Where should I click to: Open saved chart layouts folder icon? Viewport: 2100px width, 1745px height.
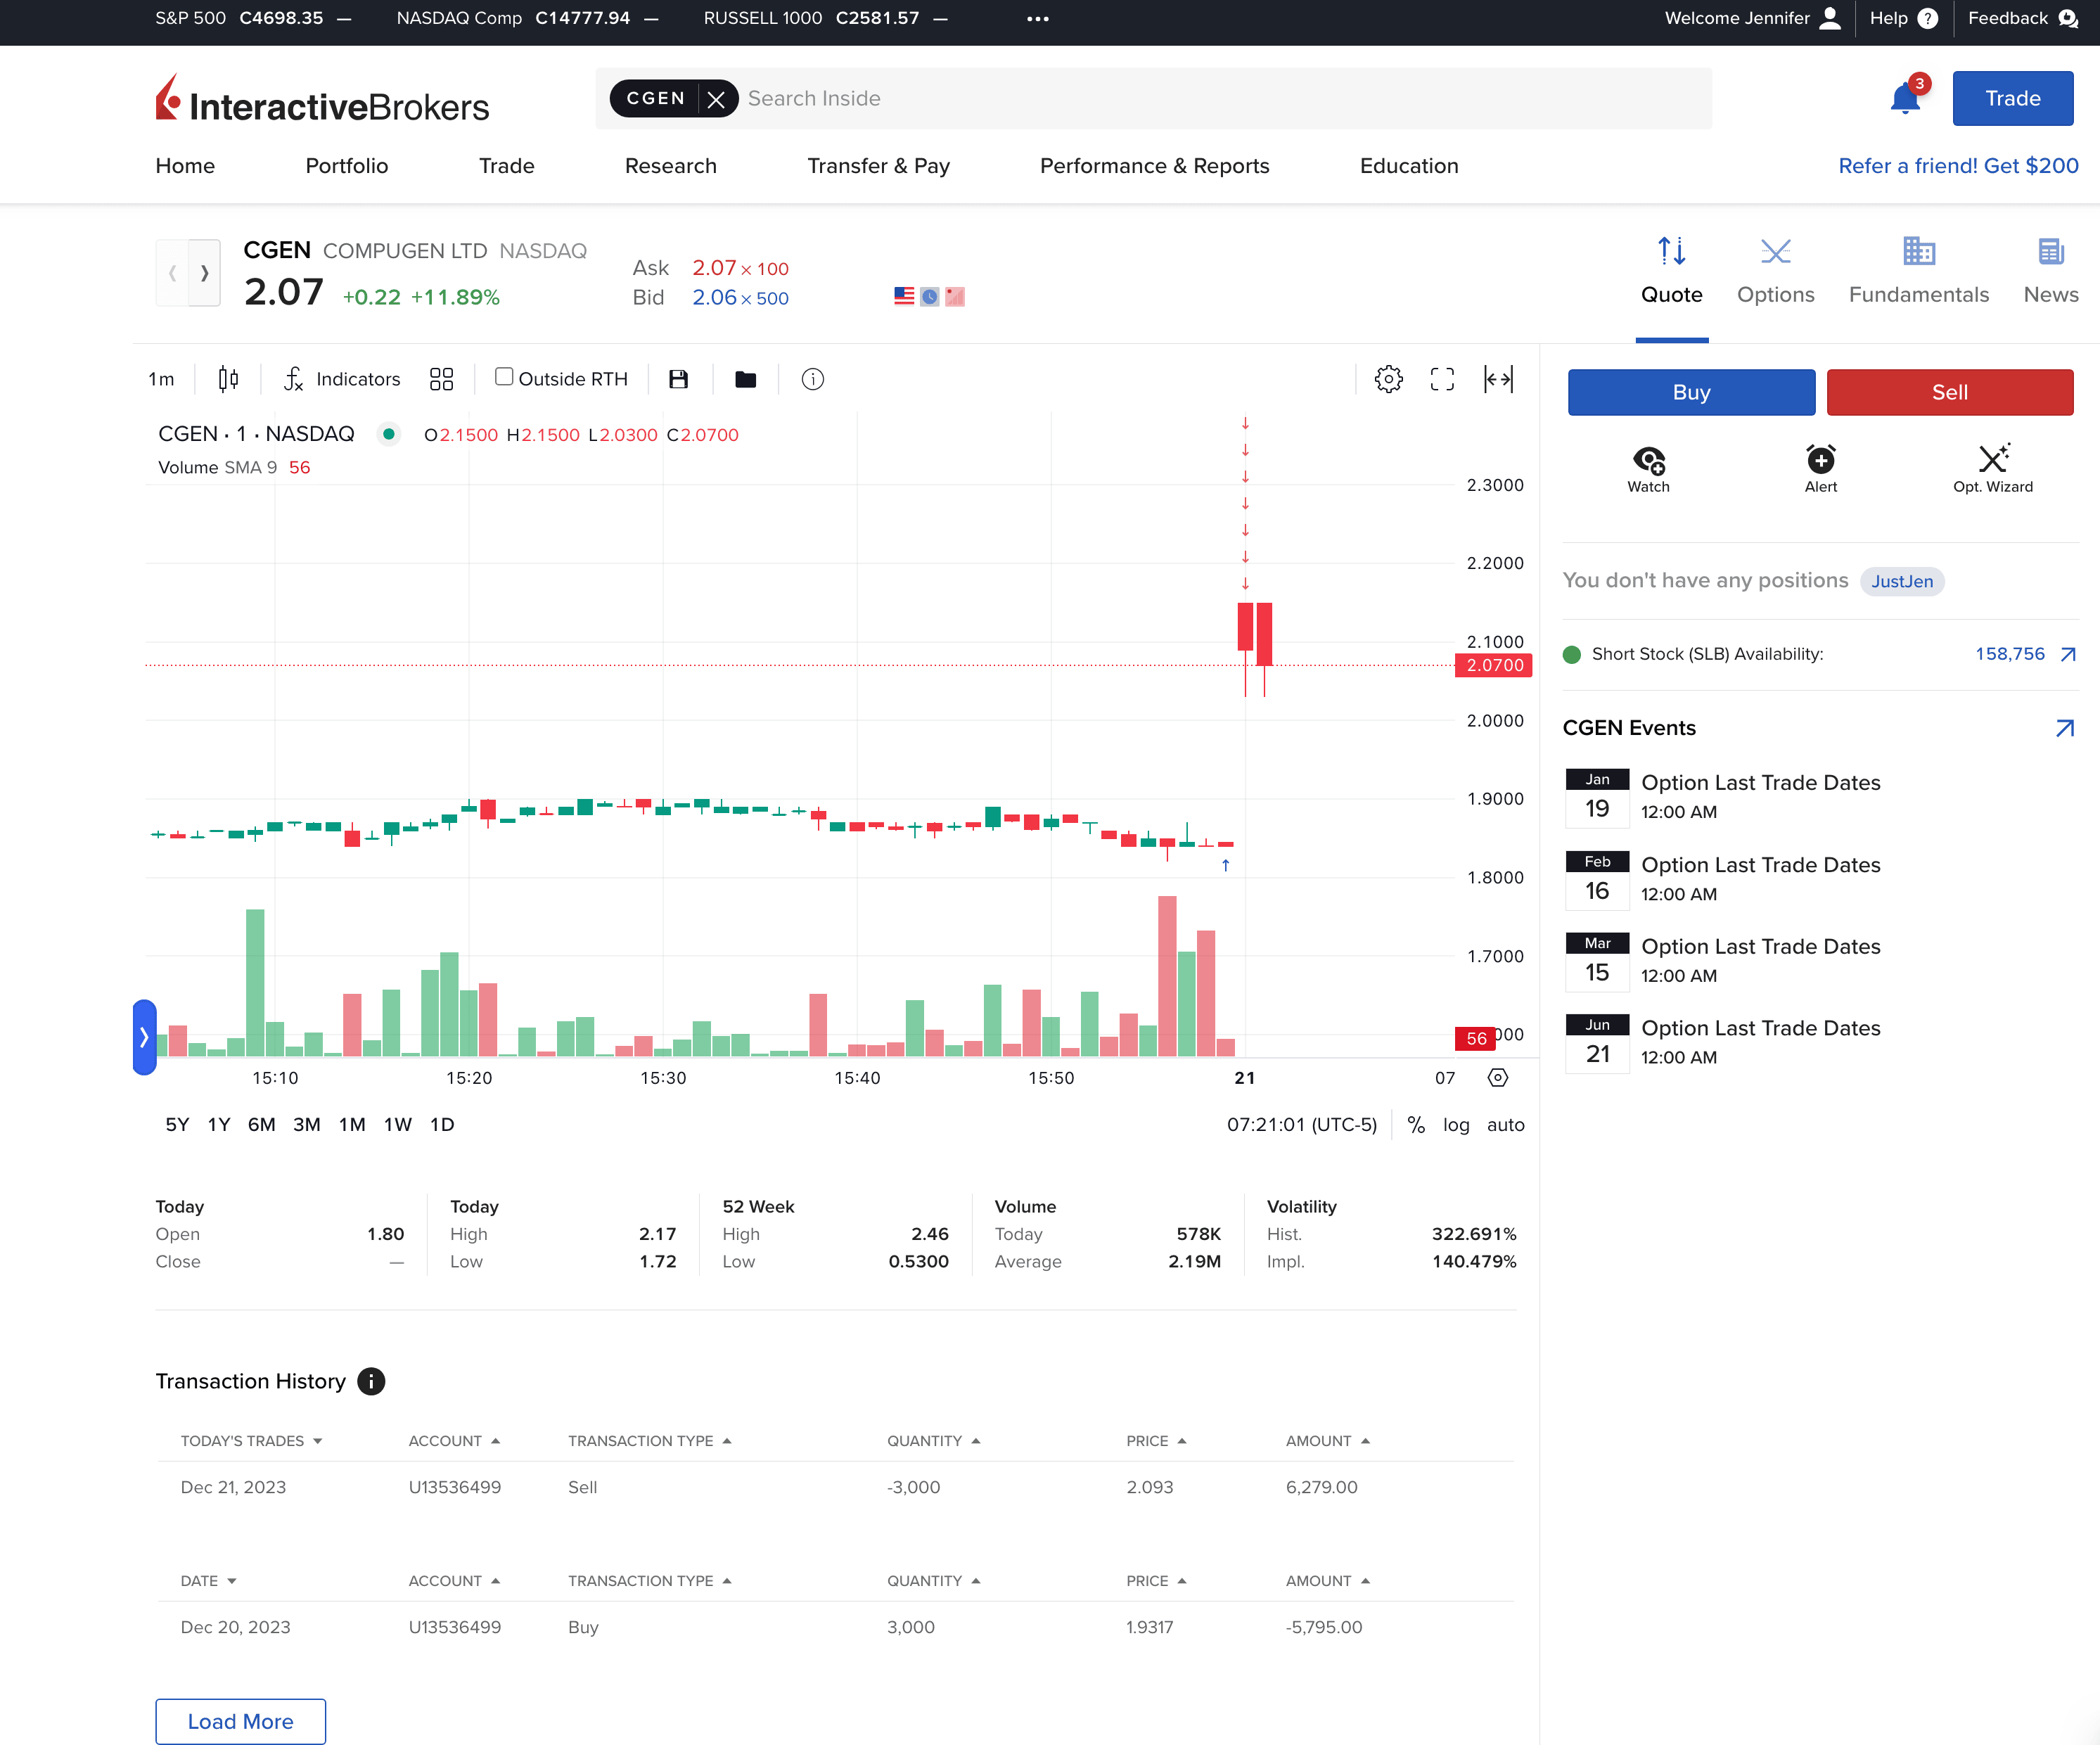click(x=745, y=379)
